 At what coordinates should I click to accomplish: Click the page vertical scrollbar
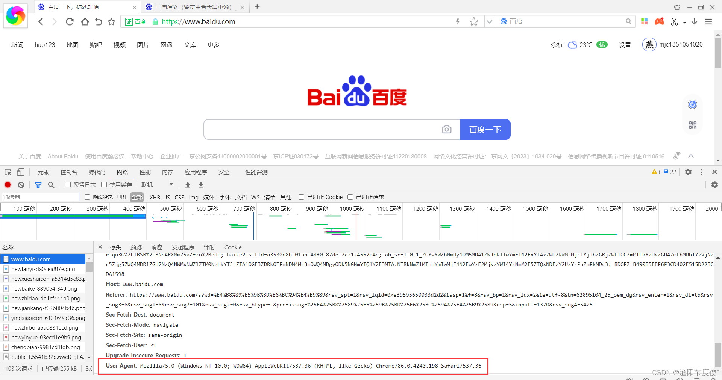[x=718, y=53]
